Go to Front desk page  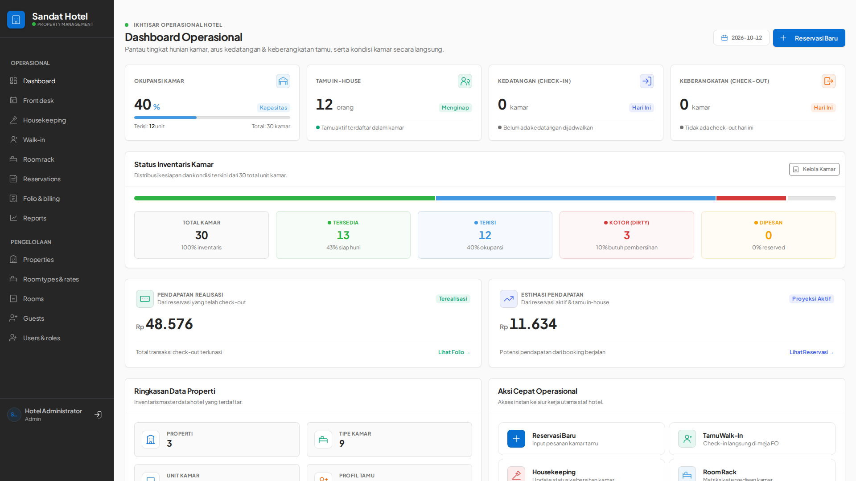click(x=57, y=101)
